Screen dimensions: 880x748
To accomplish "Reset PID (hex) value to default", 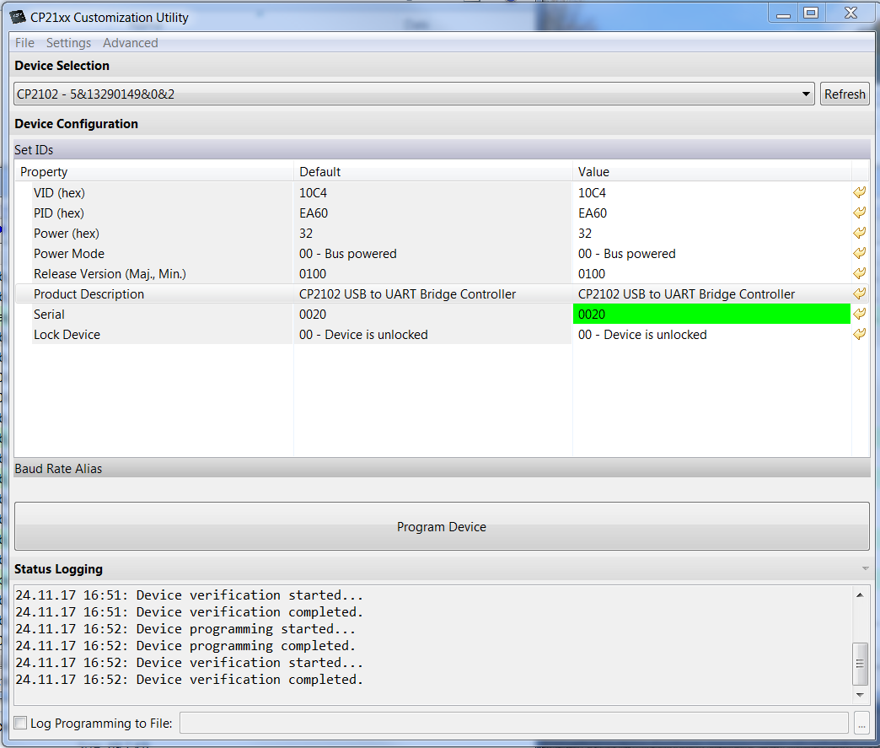I will pos(859,213).
